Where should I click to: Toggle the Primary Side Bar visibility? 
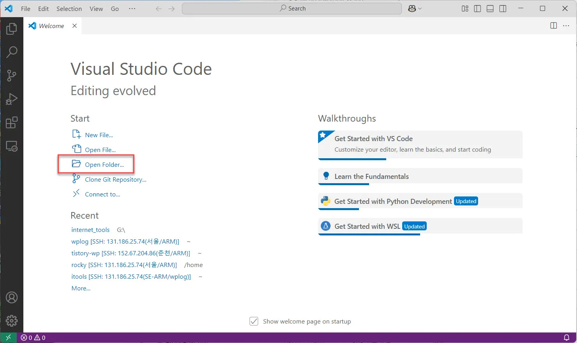click(x=477, y=8)
